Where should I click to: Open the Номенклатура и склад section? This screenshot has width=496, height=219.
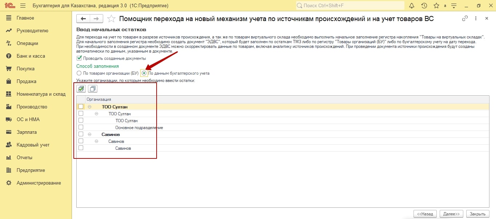pyautogui.click(x=41, y=94)
